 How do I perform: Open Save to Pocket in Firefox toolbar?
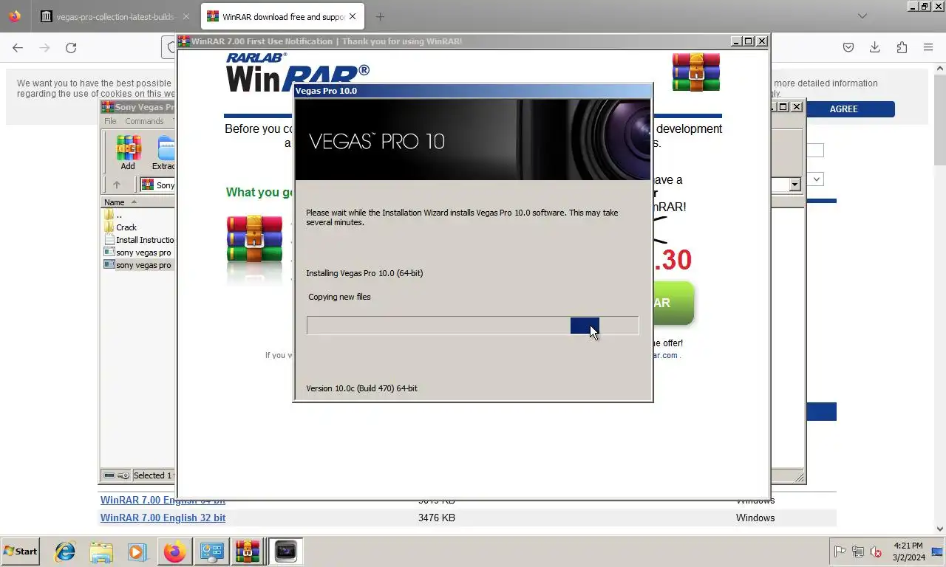point(848,47)
